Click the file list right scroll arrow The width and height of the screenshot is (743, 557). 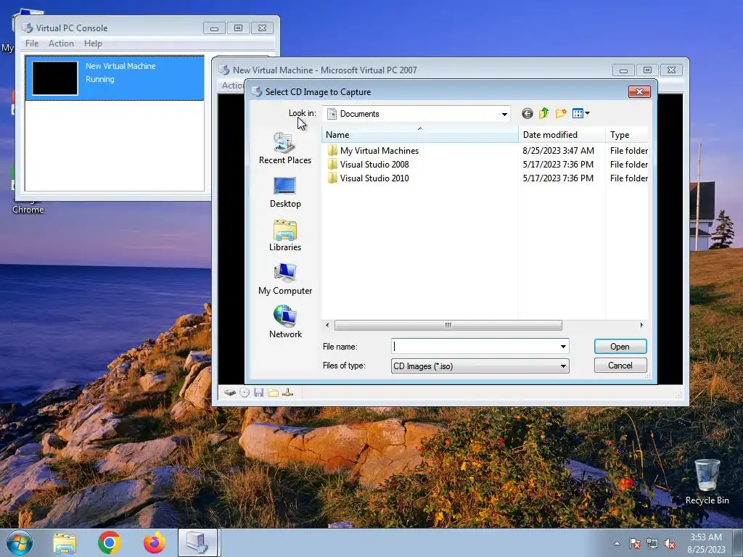coord(641,326)
